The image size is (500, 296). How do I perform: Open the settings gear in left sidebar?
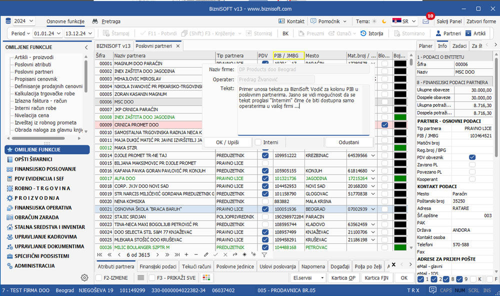84,277
